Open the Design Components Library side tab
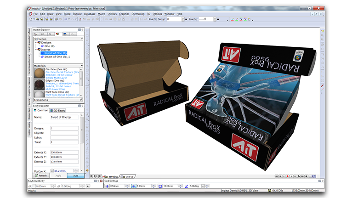This screenshot has height=198, width=352. tap(29, 40)
